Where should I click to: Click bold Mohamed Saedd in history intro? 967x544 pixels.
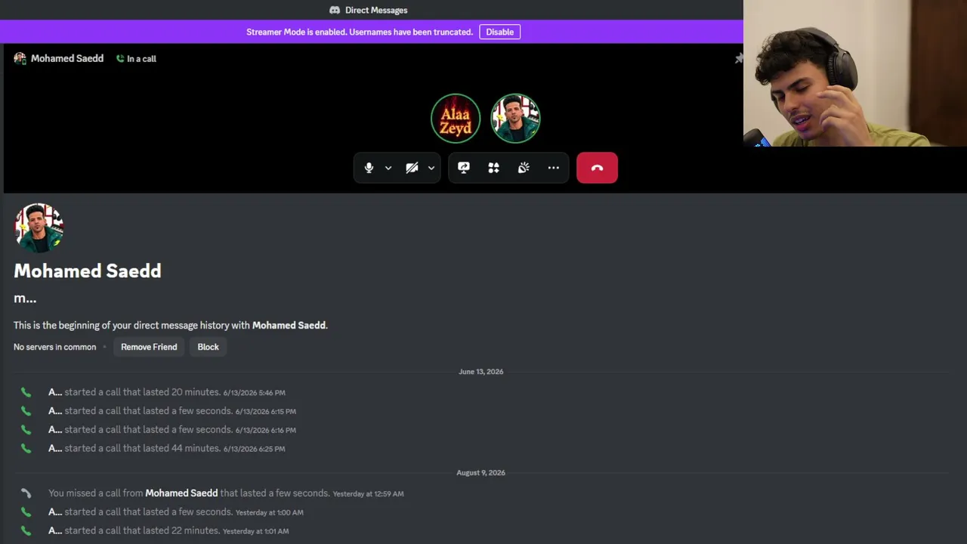point(289,325)
